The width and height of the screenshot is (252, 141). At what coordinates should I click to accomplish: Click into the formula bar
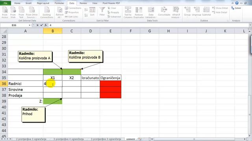tap(148, 25)
